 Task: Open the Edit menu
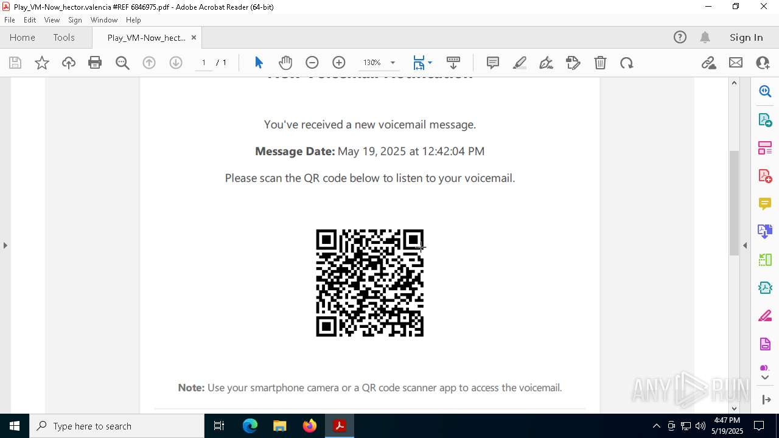pyautogui.click(x=30, y=20)
